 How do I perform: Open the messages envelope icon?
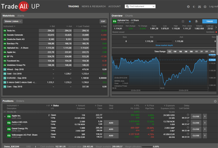199,7
